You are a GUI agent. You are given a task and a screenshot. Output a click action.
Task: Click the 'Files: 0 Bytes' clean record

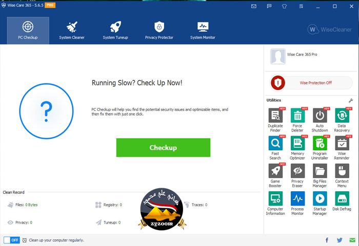click(23, 205)
